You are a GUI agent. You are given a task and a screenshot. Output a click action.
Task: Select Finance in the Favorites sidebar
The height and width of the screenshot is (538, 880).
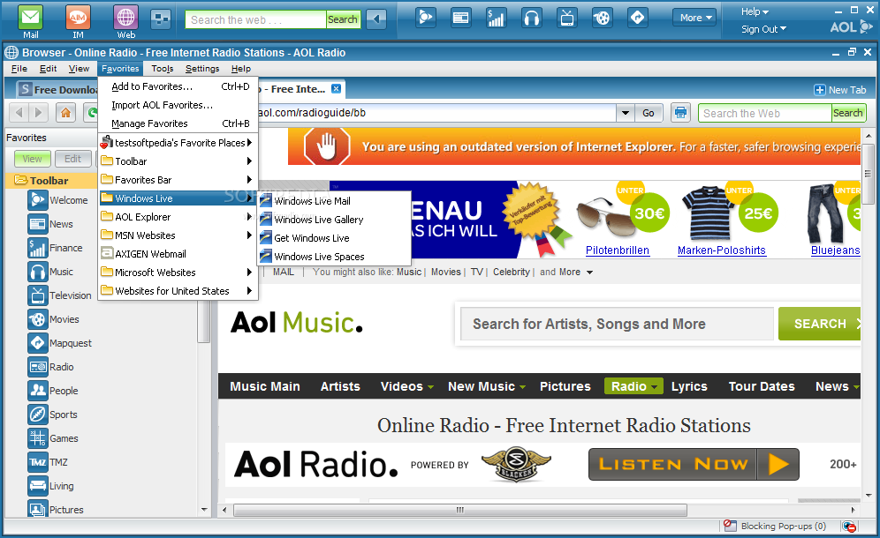pyautogui.click(x=56, y=248)
